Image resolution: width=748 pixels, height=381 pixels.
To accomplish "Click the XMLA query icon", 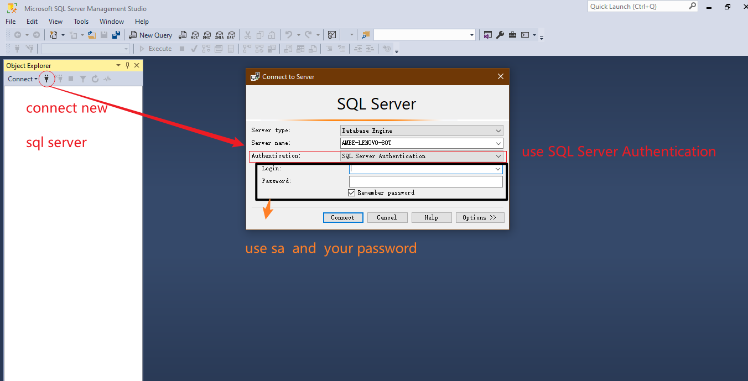I will [x=219, y=35].
